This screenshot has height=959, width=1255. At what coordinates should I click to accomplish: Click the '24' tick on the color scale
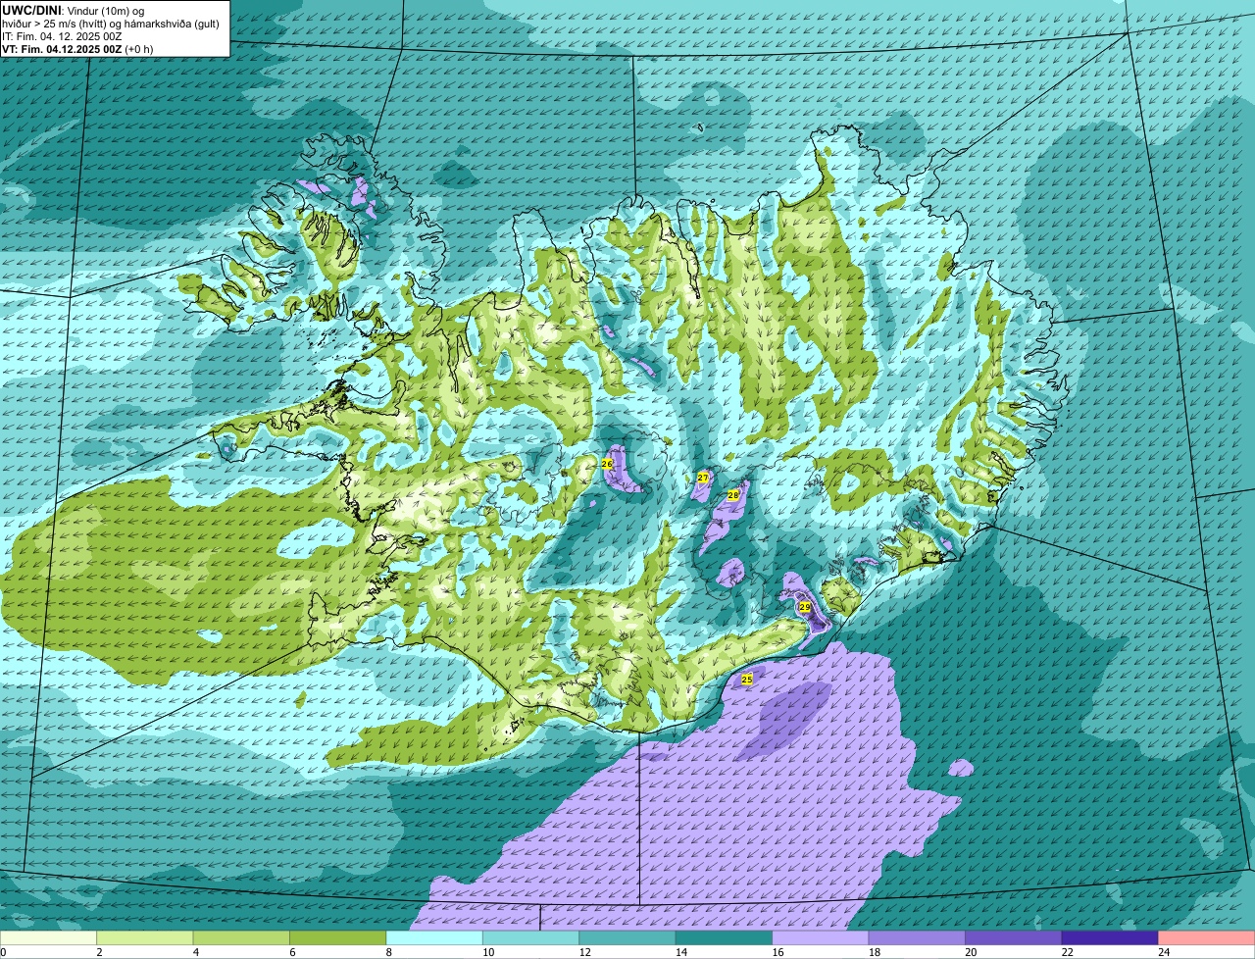[1163, 952]
